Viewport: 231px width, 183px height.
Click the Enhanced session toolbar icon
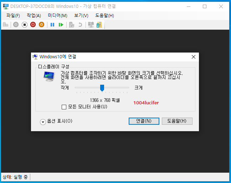[91, 25]
